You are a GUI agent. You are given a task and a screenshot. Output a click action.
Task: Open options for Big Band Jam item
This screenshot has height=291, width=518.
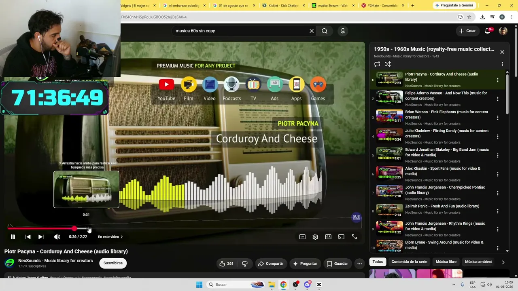coord(498,156)
